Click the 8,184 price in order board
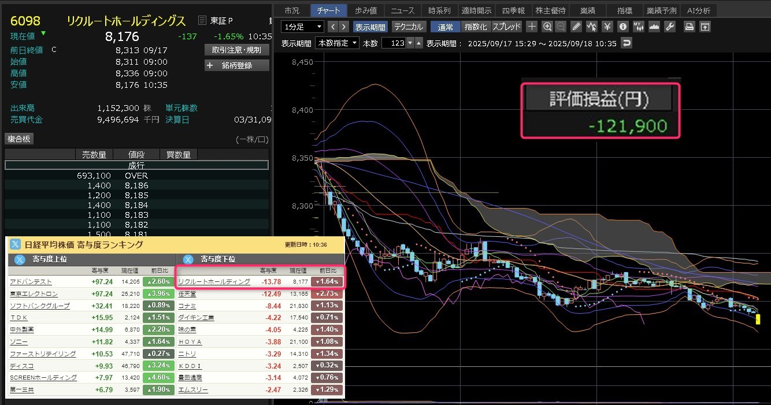The width and height of the screenshot is (771, 405). point(136,205)
